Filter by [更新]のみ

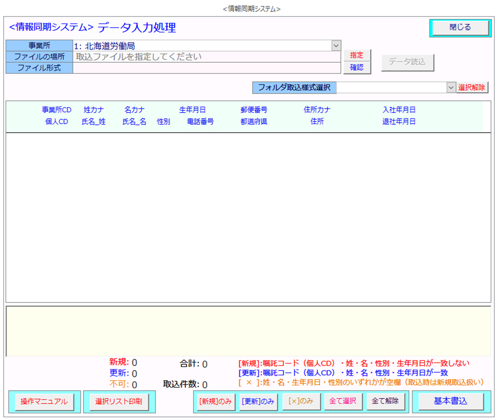[258, 402]
